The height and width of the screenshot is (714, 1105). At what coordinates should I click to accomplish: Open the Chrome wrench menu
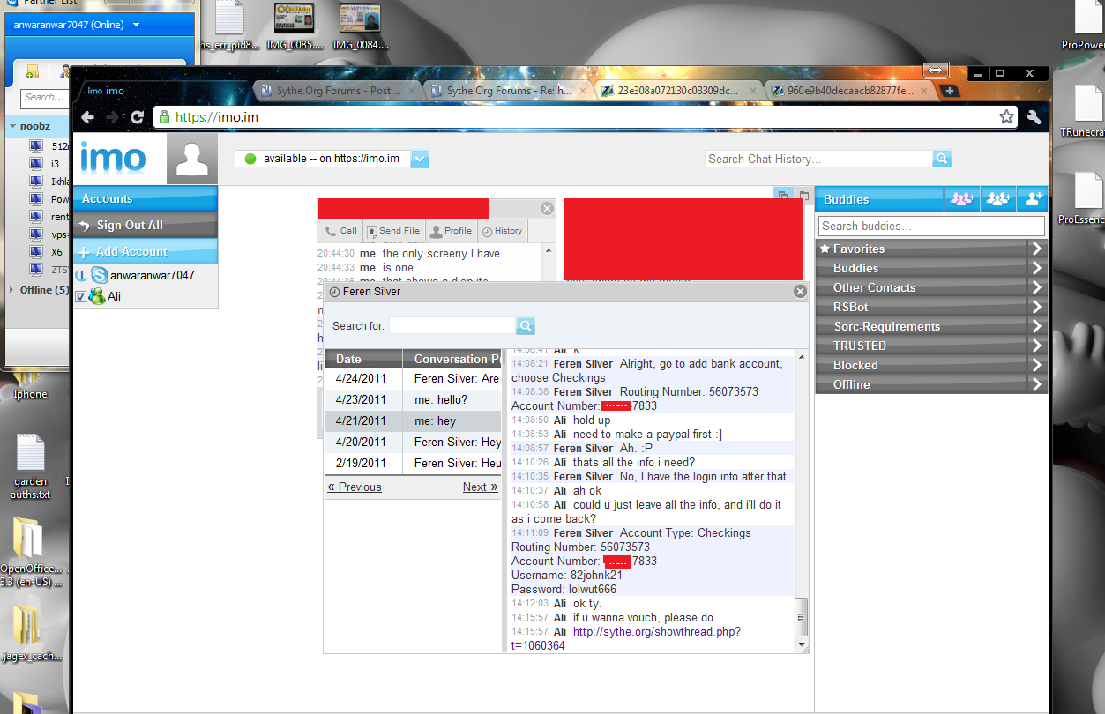[1034, 116]
